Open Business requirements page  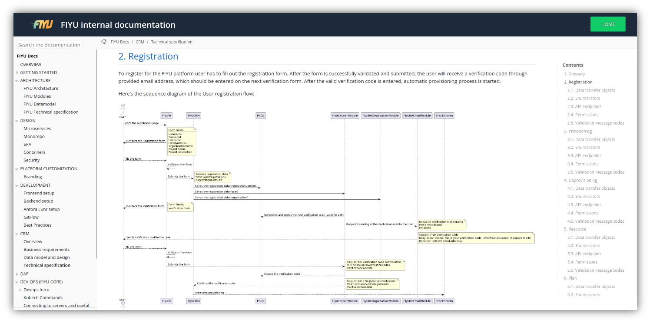click(x=46, y=250)
